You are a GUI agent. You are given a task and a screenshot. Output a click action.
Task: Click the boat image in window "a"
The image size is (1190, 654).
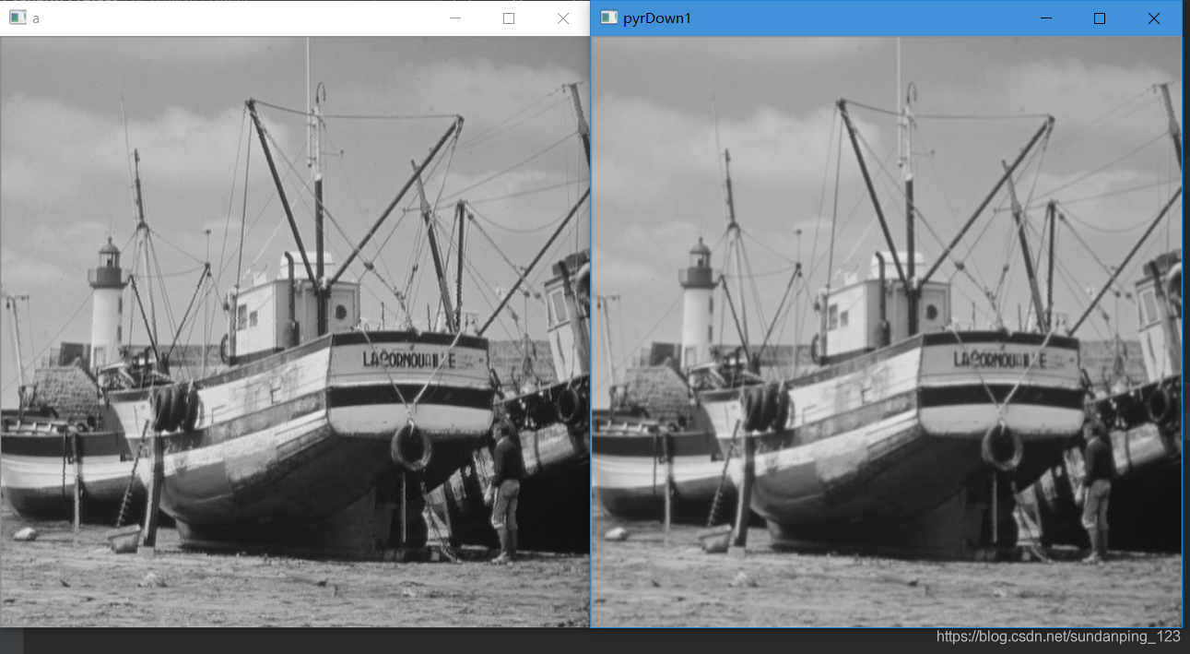(x=295, y=332)
